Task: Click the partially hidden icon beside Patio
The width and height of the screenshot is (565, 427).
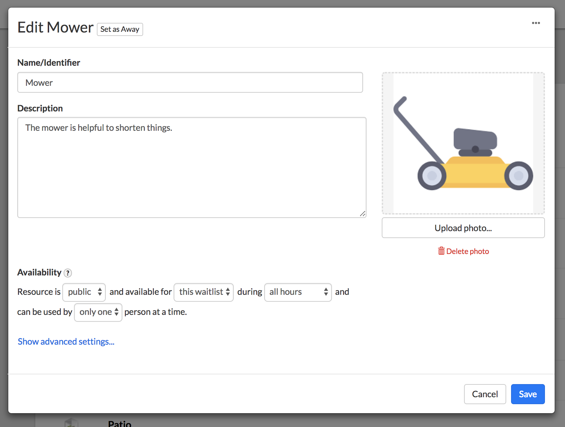Action: 71,423
